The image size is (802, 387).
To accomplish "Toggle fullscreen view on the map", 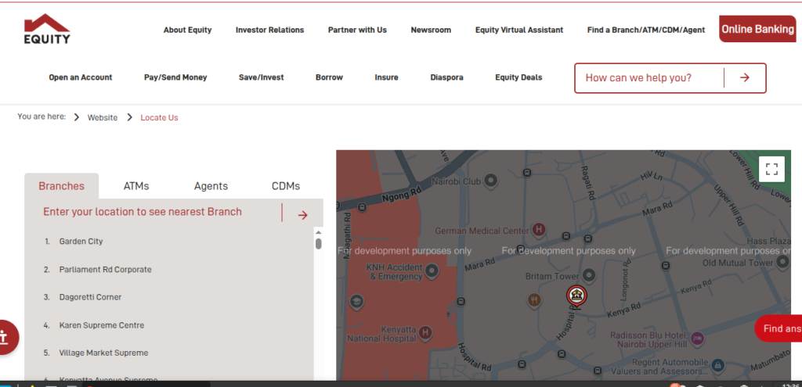I will [x=771, y=169].
